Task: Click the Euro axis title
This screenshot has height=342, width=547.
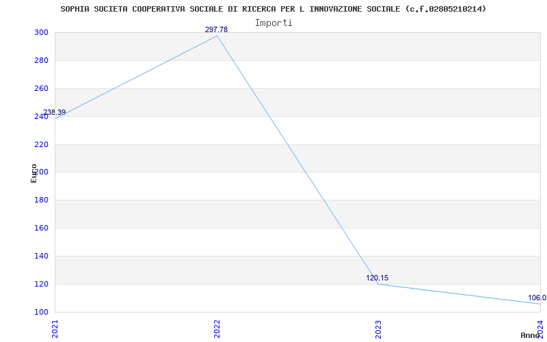Action: tap(34, 174)
